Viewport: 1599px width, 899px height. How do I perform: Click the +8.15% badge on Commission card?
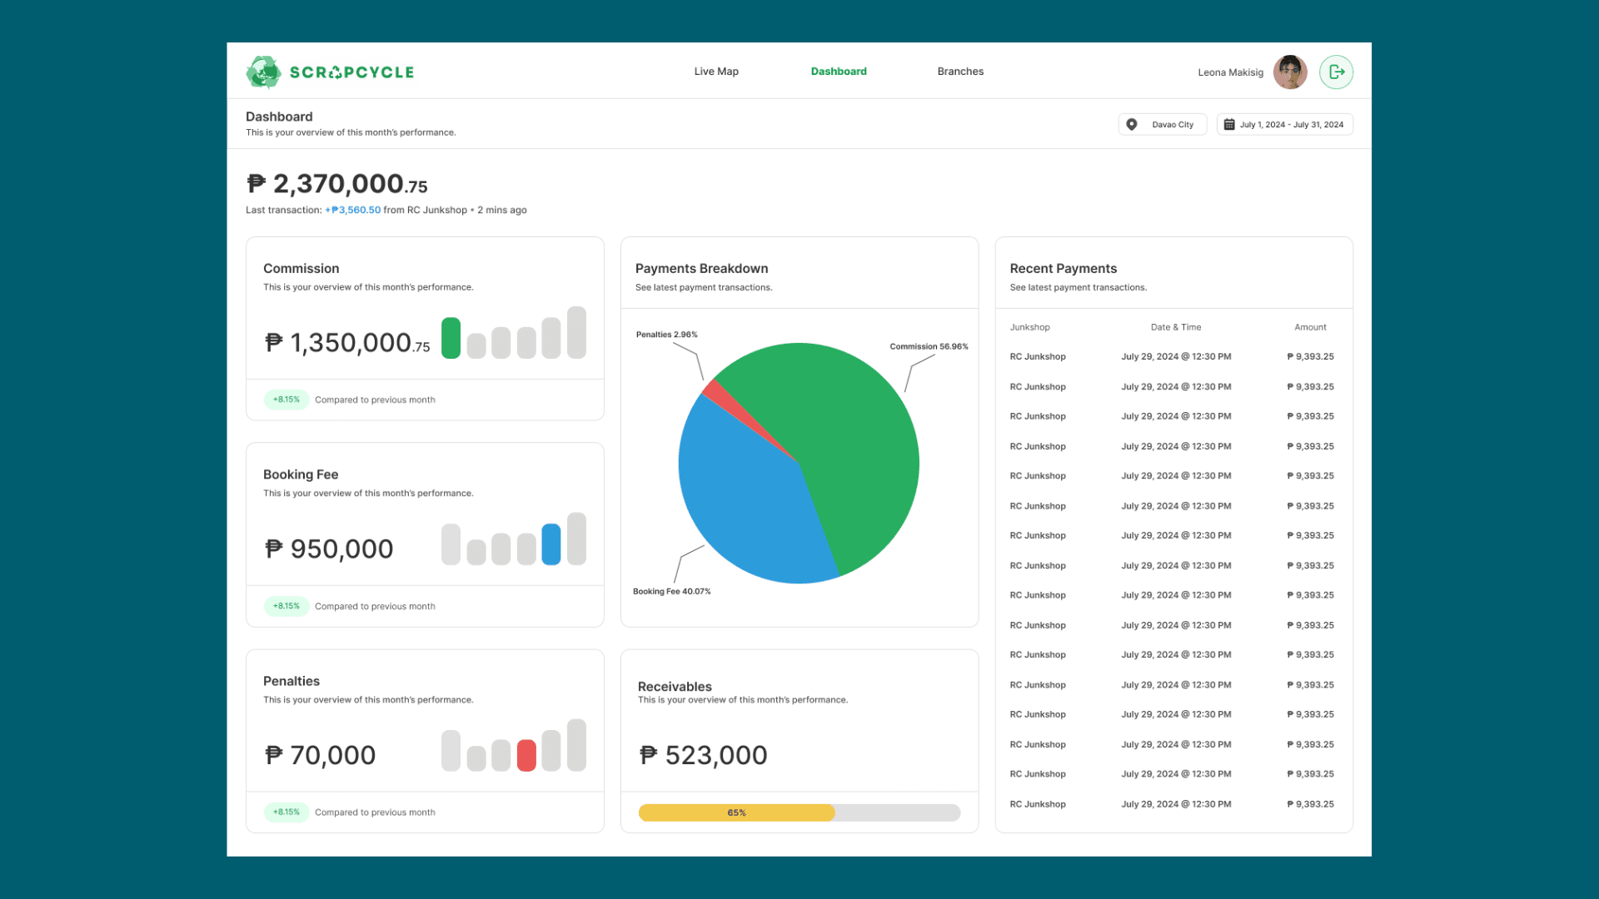click(x=286, y=400)
